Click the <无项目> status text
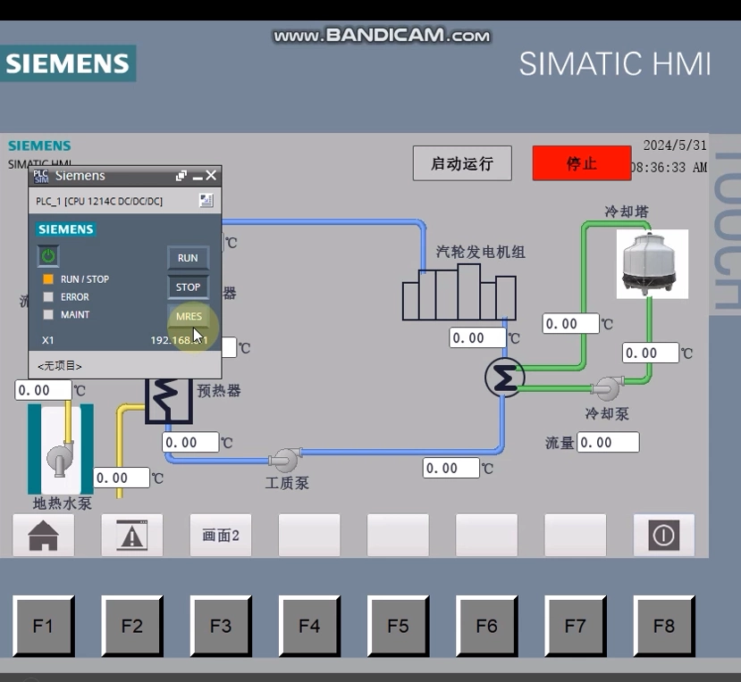The width and height of the screenshot is (741, 682). tap(60, 366)
